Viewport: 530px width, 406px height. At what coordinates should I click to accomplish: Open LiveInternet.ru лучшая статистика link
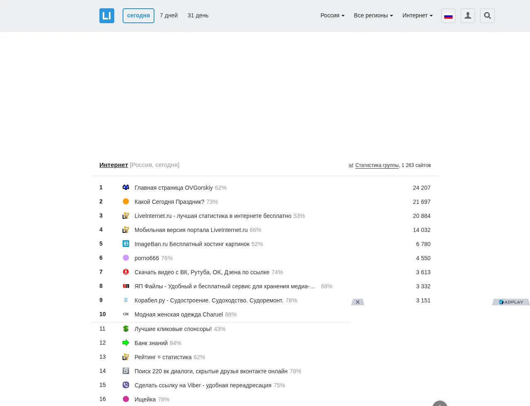(213, 216)
